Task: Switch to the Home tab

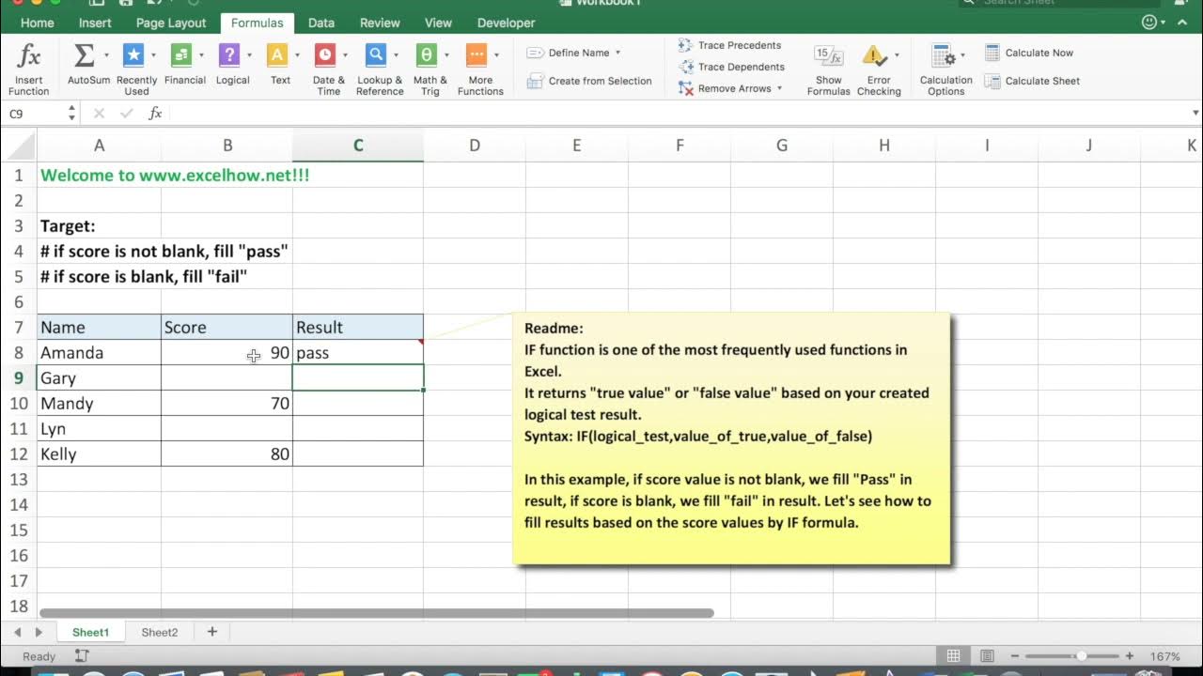Action: 37,23
